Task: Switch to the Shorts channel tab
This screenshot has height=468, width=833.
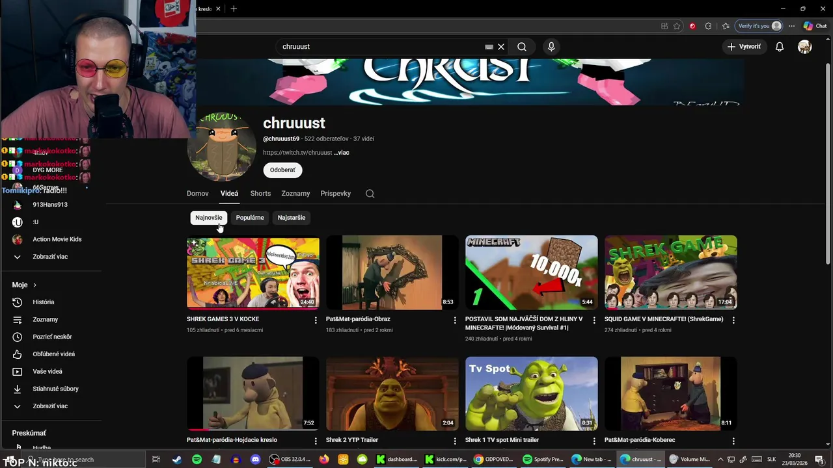Action: point(260,194)
